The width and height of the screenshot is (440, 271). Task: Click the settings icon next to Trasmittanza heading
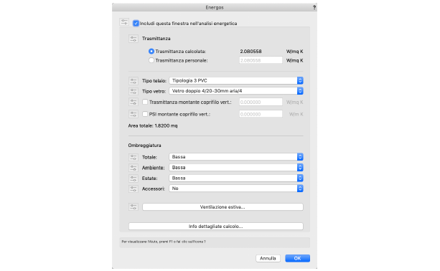[x=134, y=39]
